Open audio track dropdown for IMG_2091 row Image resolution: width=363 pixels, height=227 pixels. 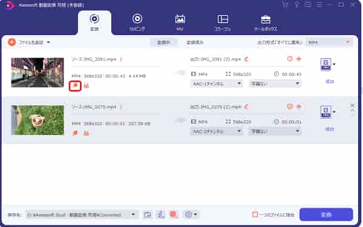217,84
